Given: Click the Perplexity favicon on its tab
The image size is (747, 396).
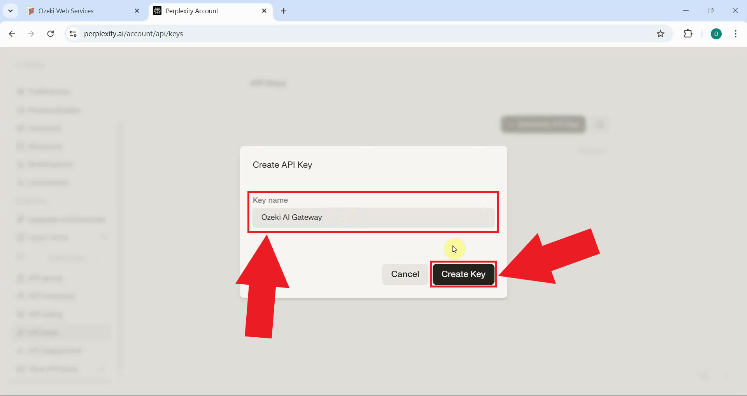Looking at the screenshot, I should click(157, 11).
